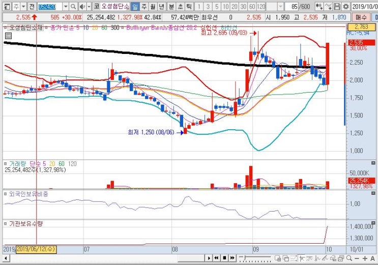Image resolution: width=378 pixels, height=265 pixels.
Task: Click the chart zoom slider handle
Action: (245, 258)
